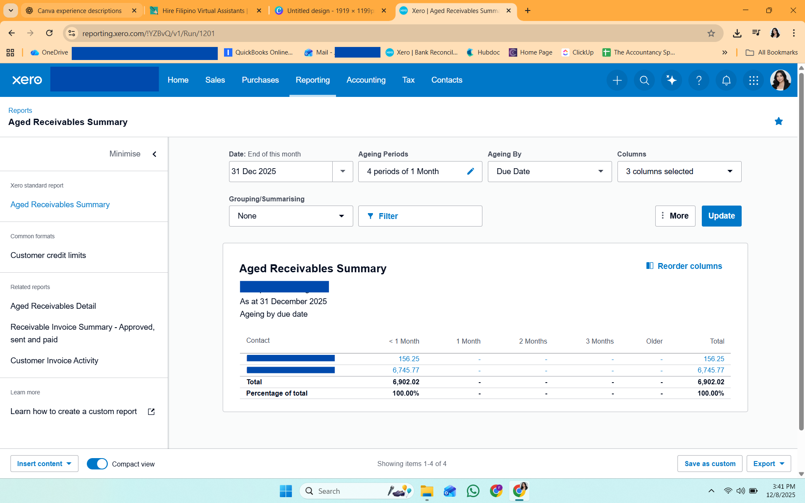Click the blue Update button
Screen dimensions: 805x503
pos(721,216)
